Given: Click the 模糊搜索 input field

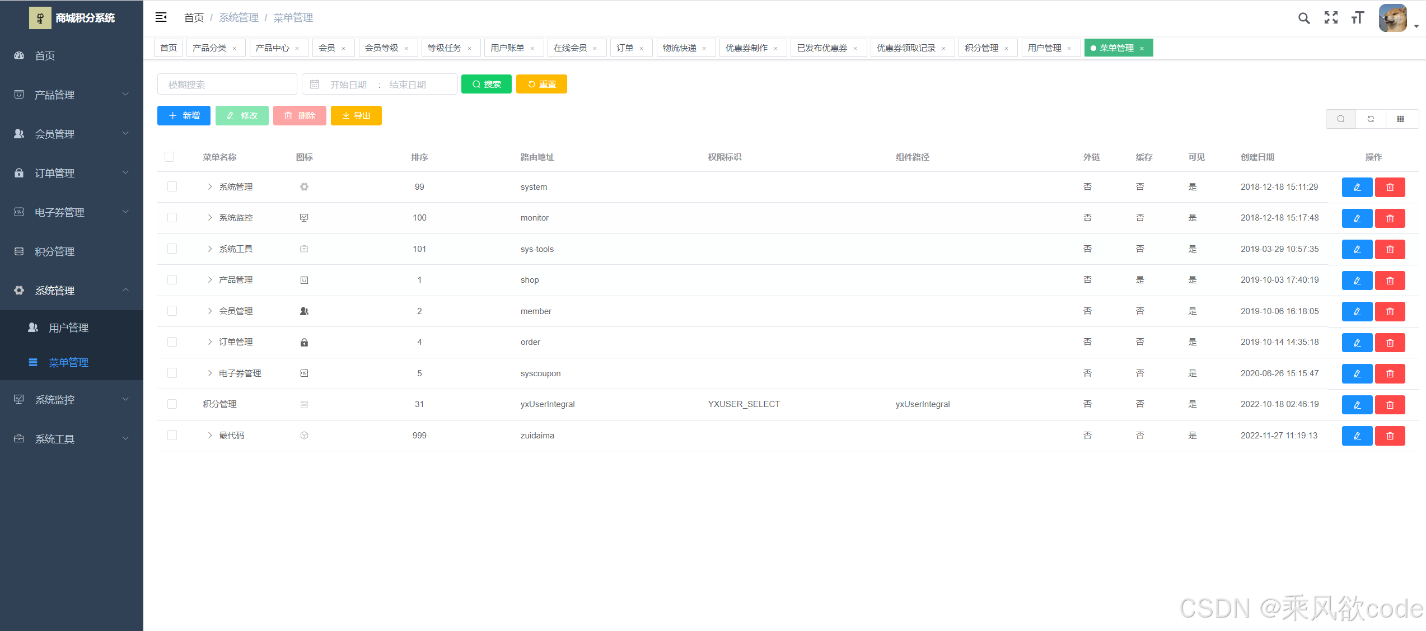Looking at the screenshot, I should pyautogui.click(x=227, y=85).
